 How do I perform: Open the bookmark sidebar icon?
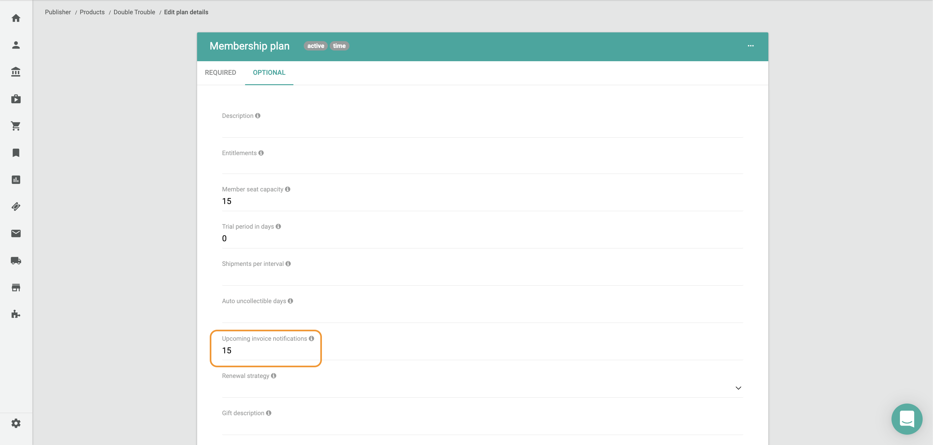[16, 153]
